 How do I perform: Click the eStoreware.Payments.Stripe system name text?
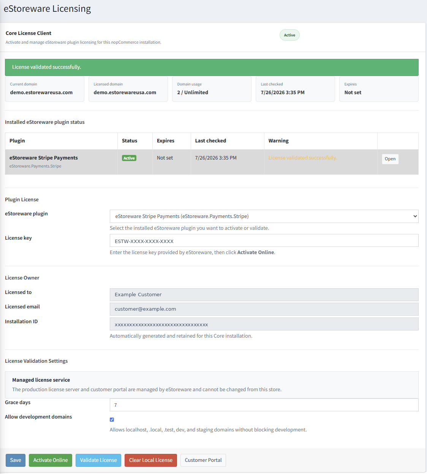(35, 166)
